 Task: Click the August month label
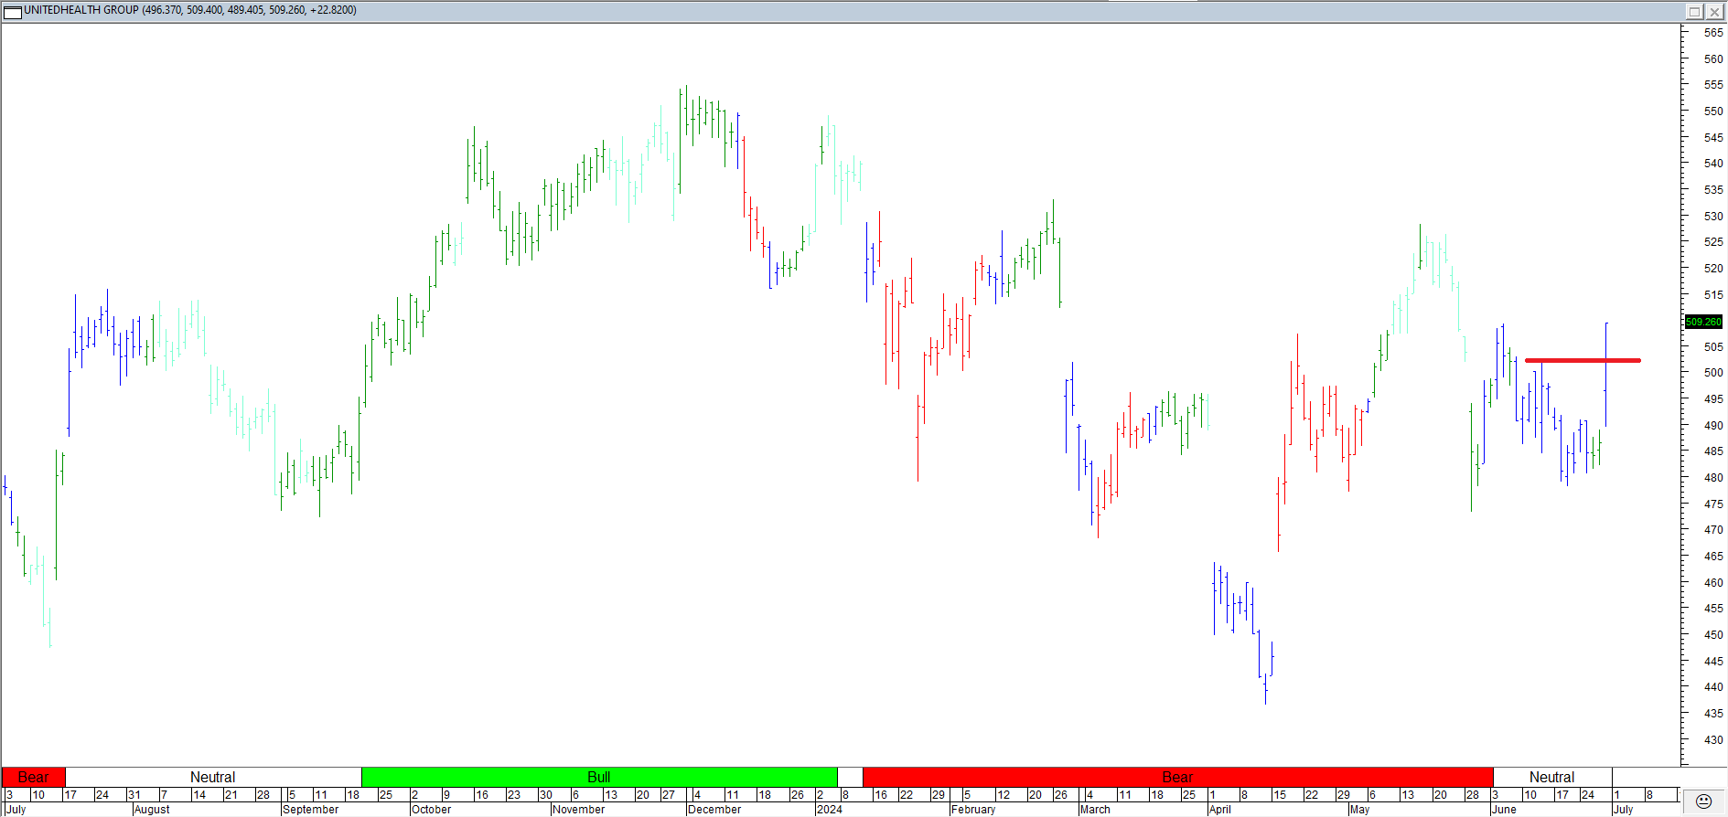point(152,810)
